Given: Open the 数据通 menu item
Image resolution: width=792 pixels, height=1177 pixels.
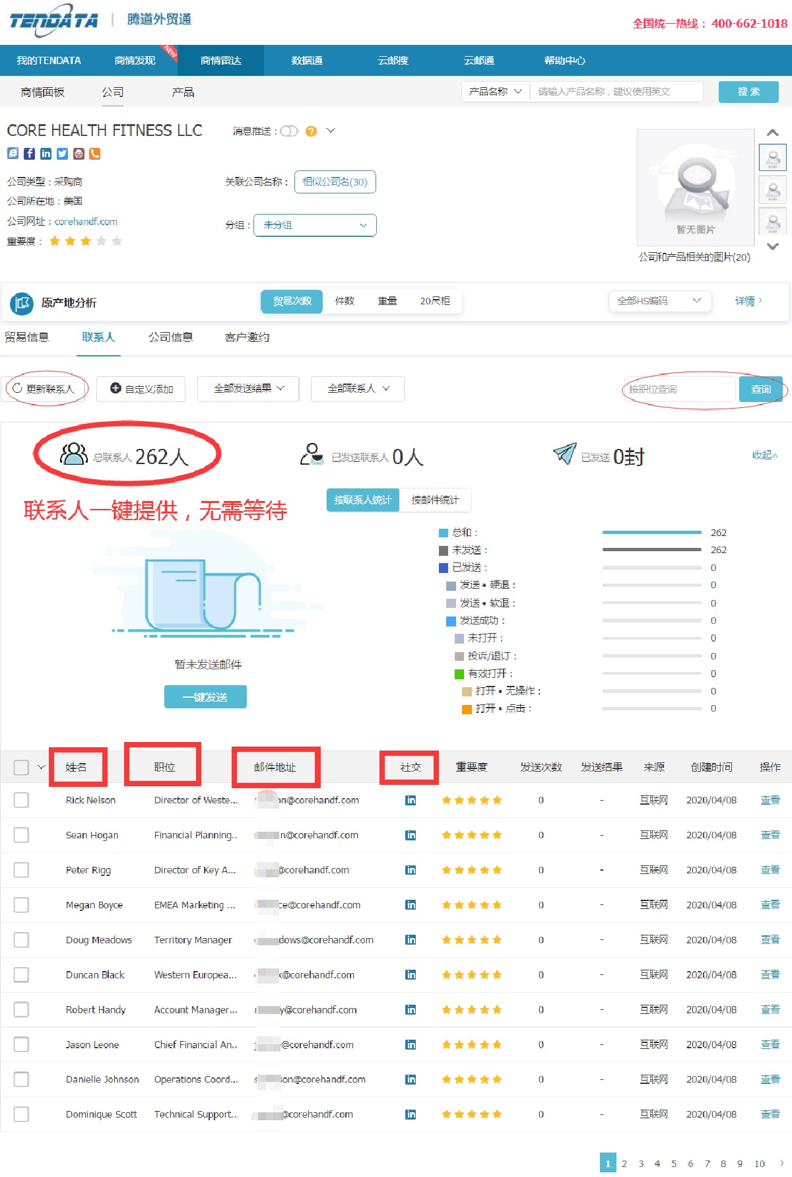Looking at the screenshot, I should (307, 61).
